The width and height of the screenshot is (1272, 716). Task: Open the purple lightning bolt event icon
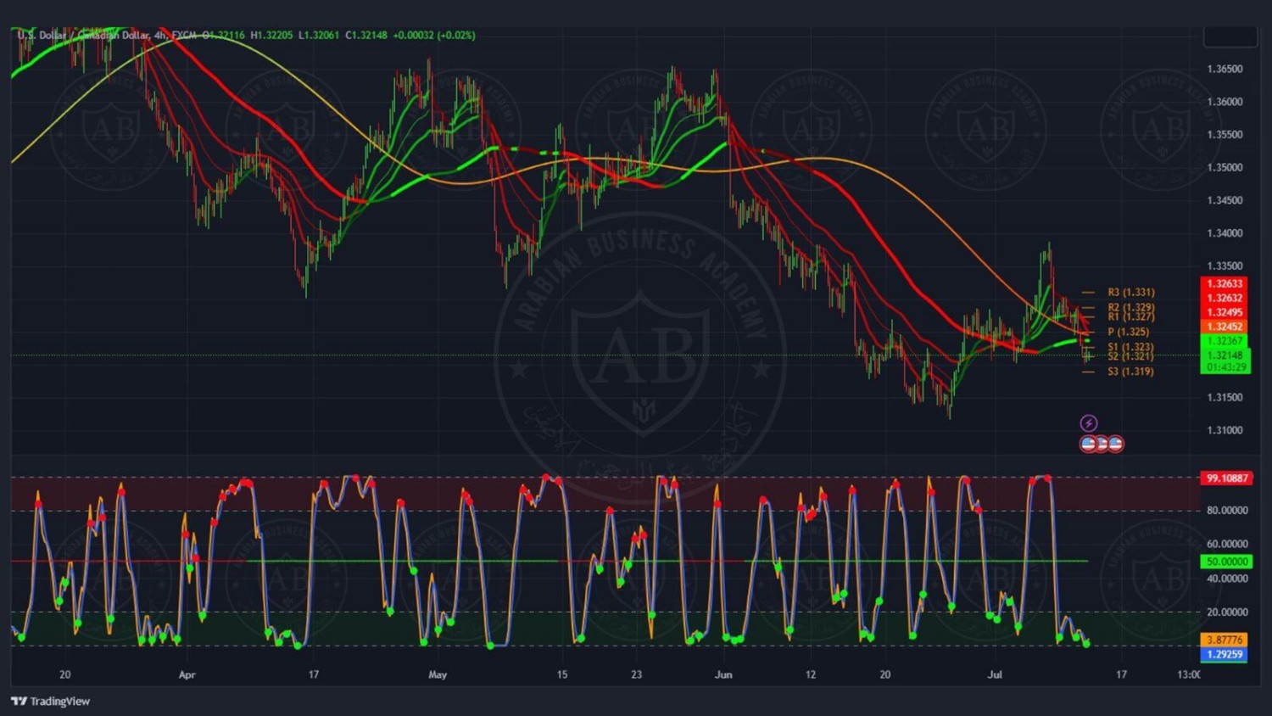point(1089,422)
